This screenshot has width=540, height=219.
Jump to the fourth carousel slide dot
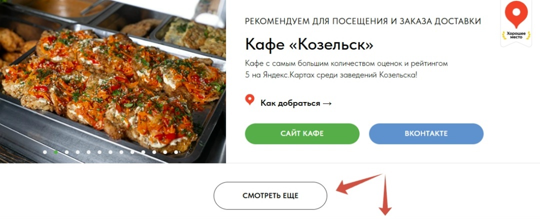pos(77,152)
